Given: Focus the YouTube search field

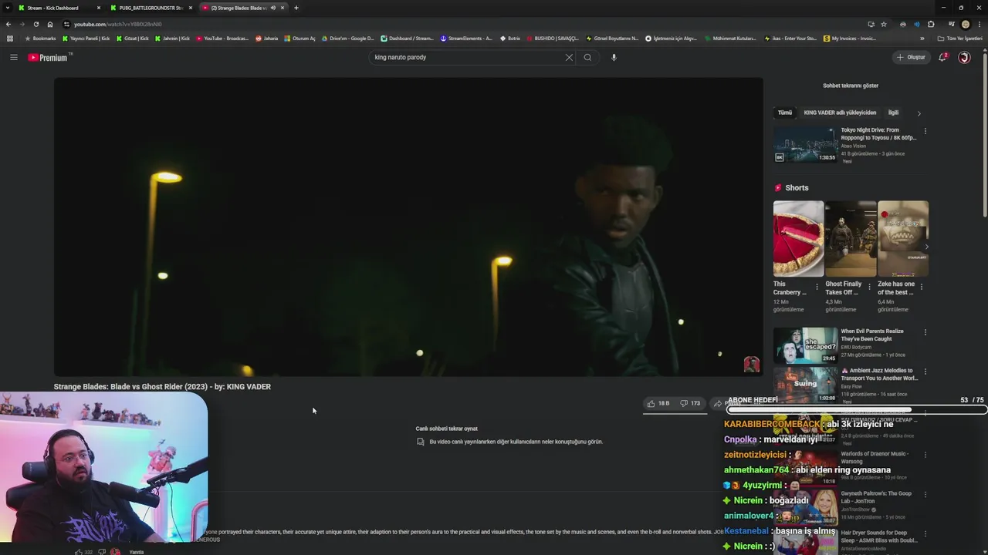Looking at the screenshot, I should [467, 57].
